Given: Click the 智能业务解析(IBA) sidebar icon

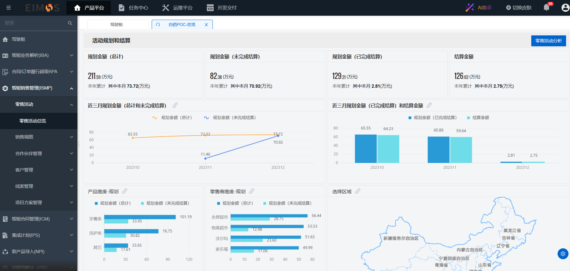Looking at the screenshot, I should 5,56.
